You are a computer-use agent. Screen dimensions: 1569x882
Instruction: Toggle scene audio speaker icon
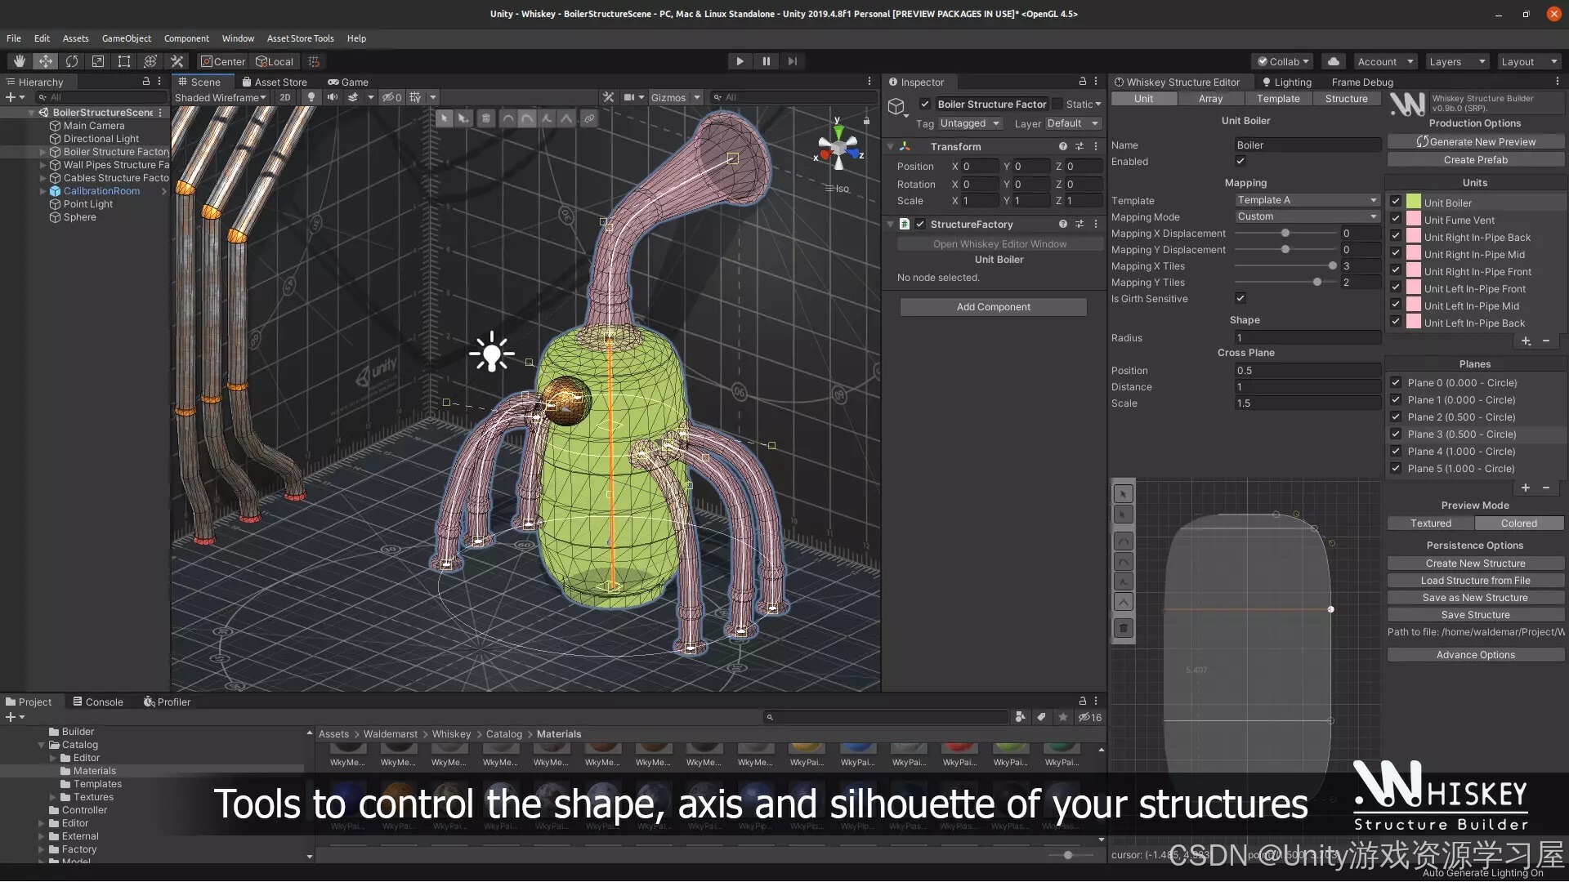(332, 97)
